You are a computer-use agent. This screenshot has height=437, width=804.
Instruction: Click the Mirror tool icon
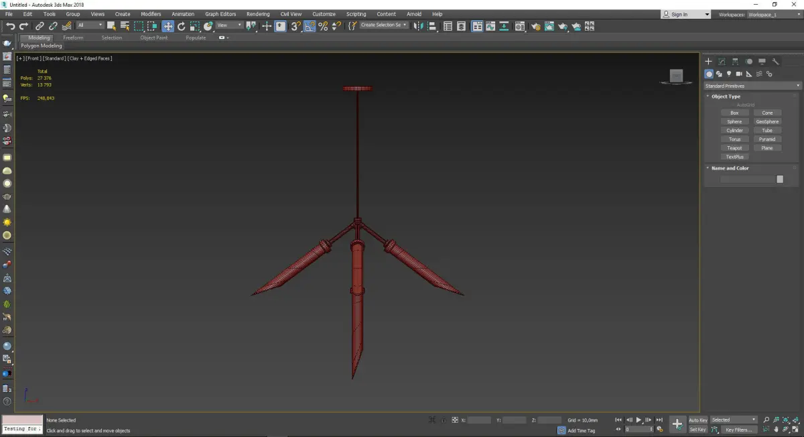coord(418,26)
